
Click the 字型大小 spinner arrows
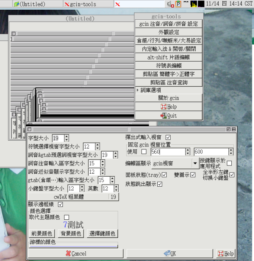click(x=67, y=138)
